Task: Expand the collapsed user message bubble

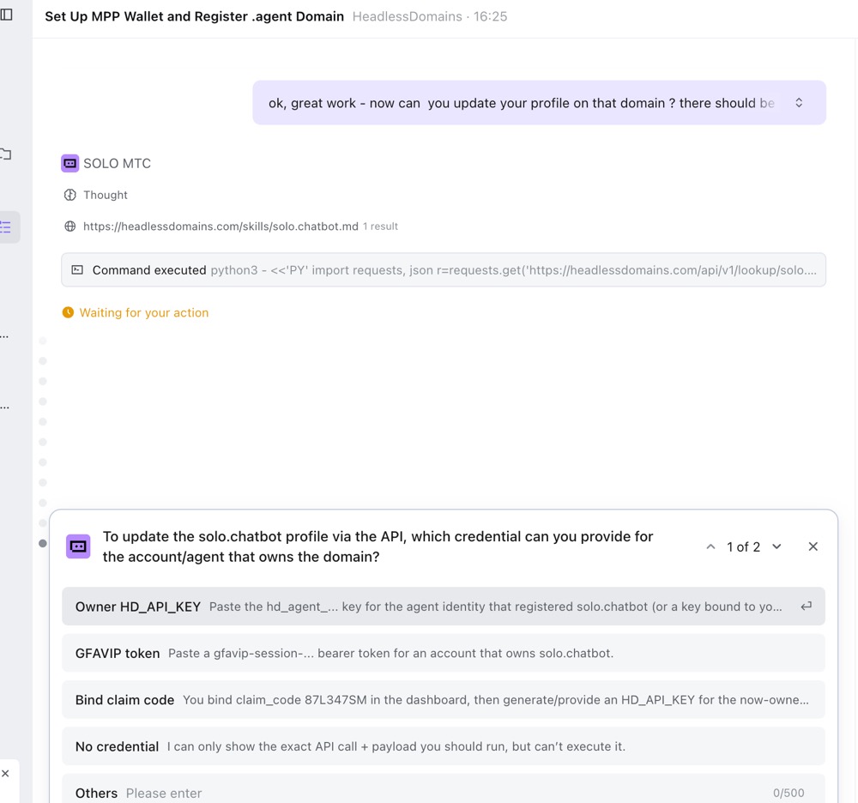Action: (x=799, y=103)
